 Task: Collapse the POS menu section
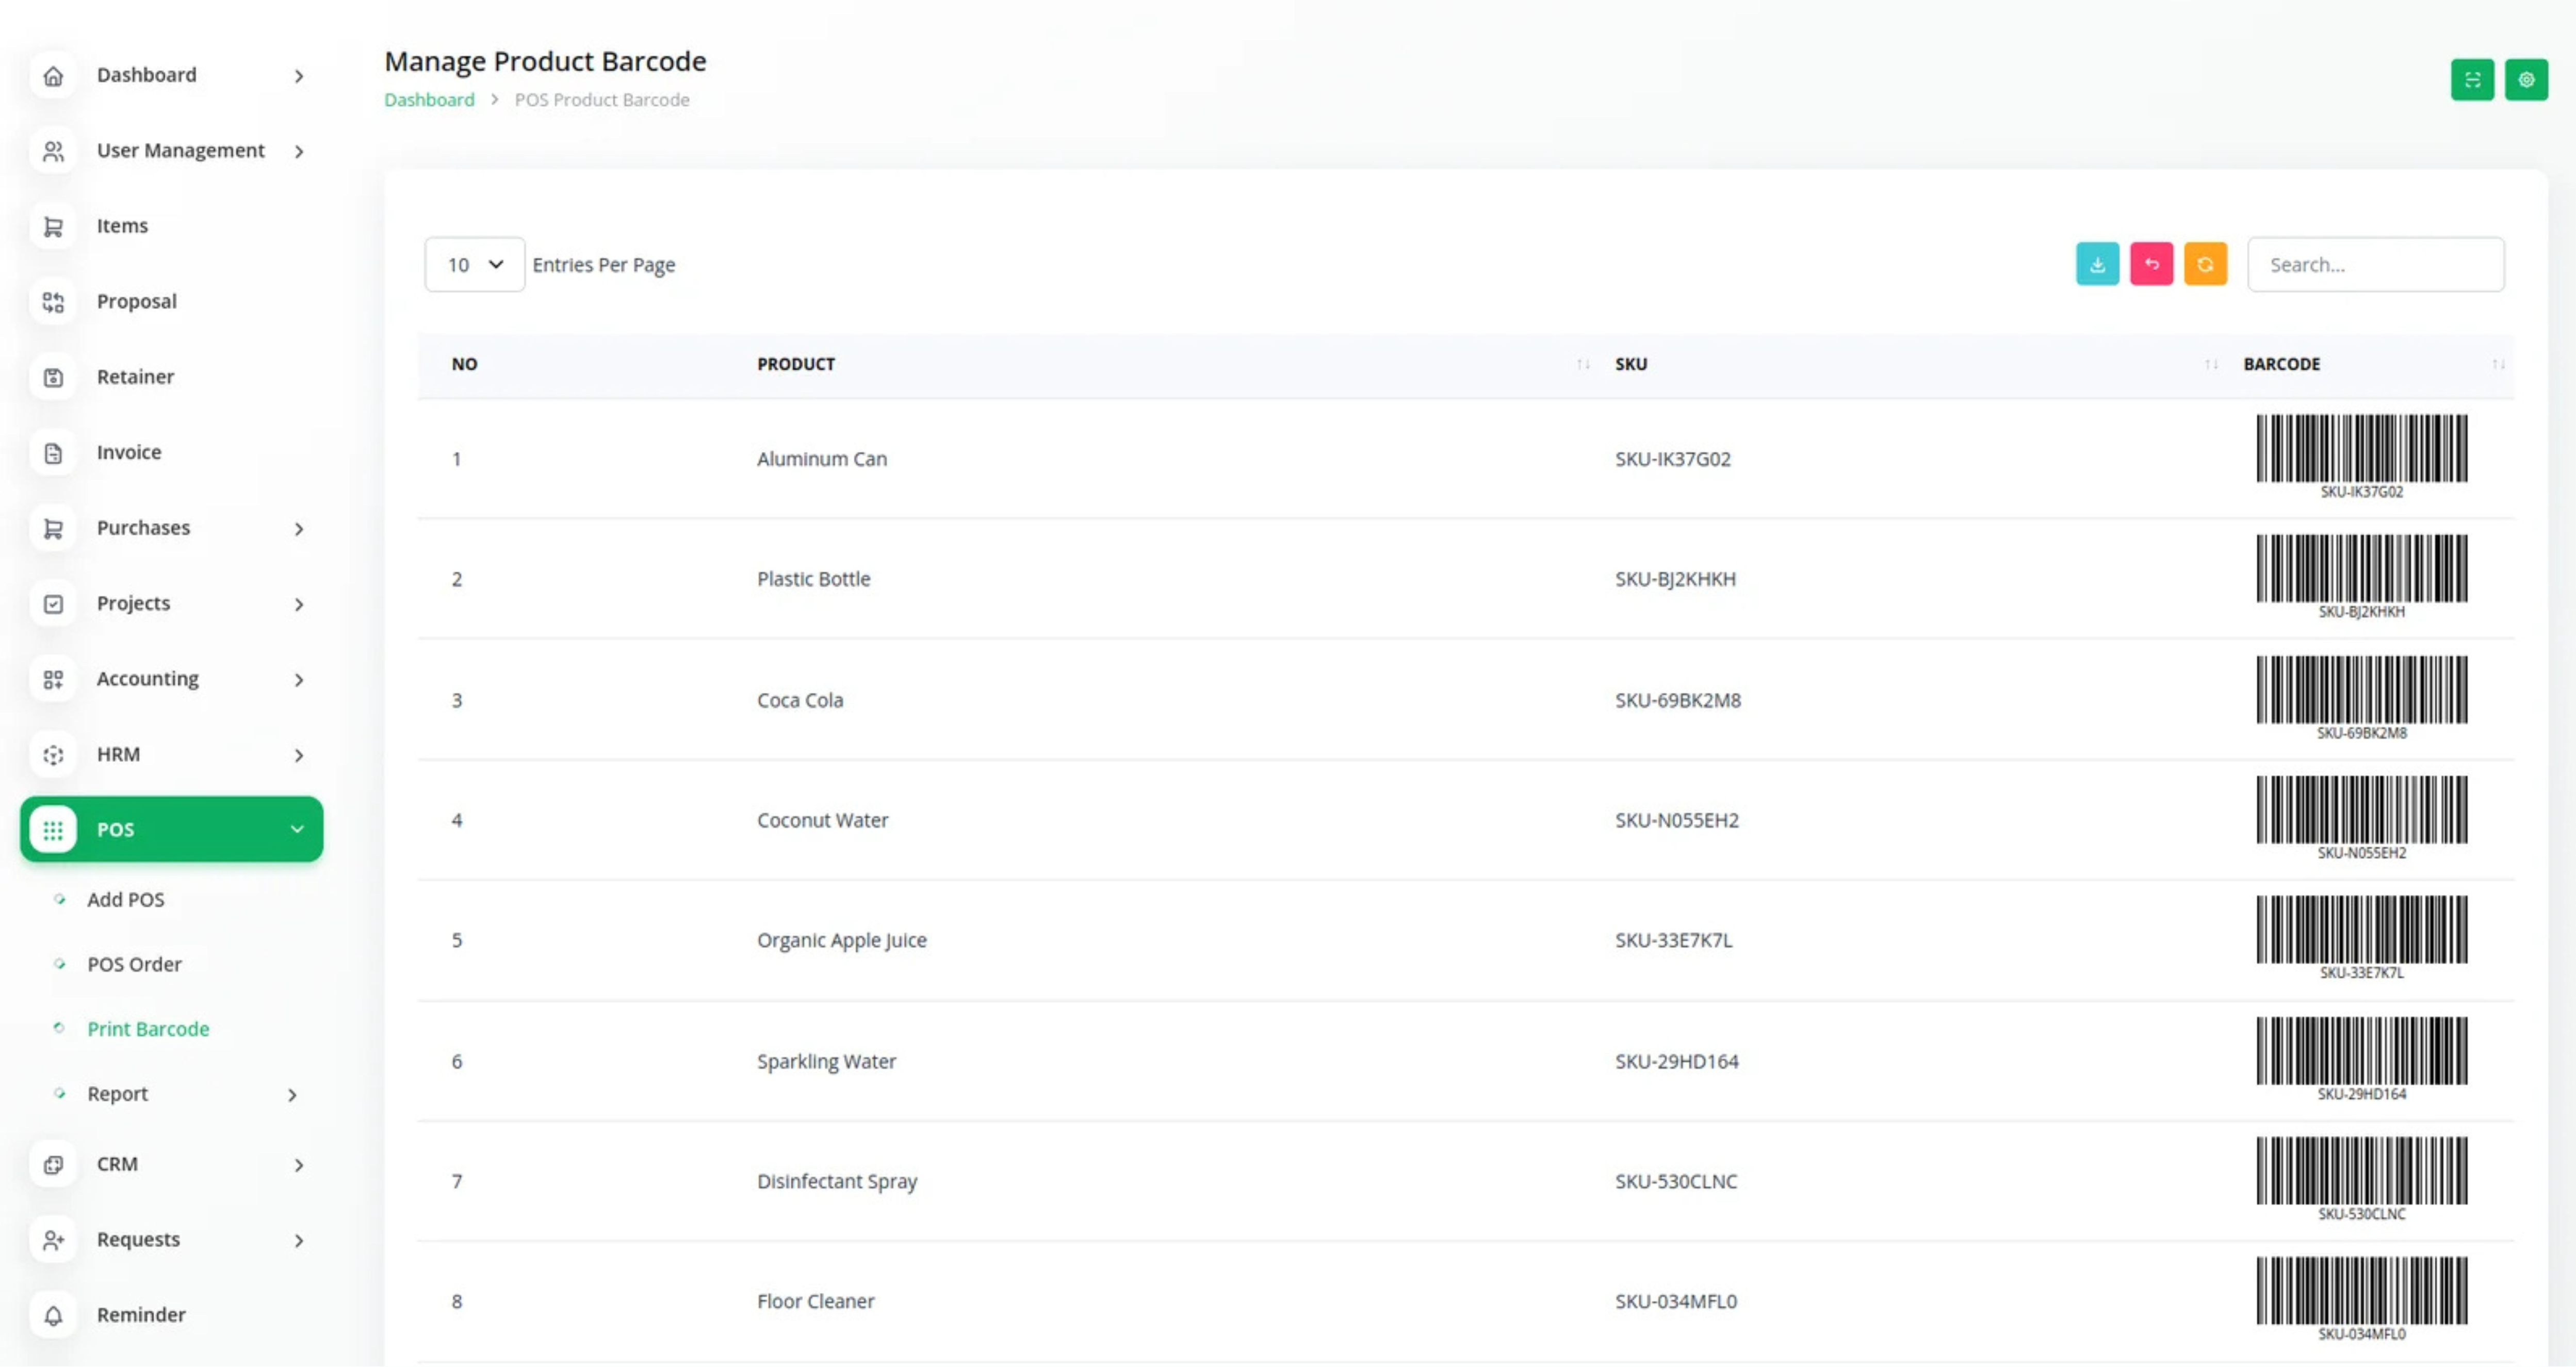point(297,829)
